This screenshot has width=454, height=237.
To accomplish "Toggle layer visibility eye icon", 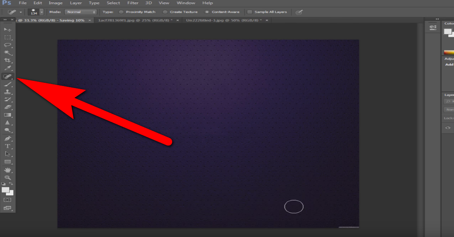I will coord(448,128).
